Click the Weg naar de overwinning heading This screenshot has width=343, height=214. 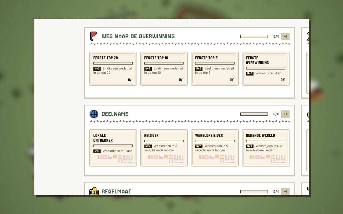(x=138, y=36)
